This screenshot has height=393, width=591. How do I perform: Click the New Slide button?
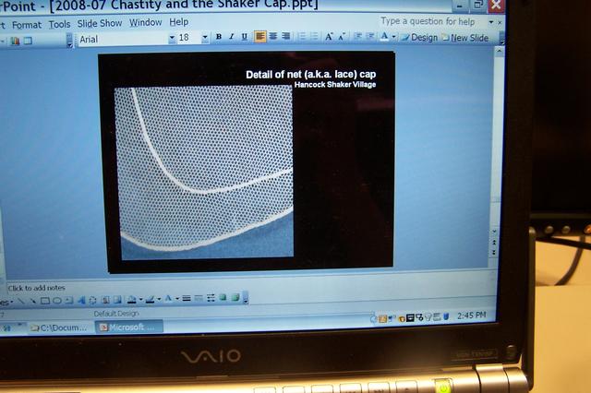465,38
